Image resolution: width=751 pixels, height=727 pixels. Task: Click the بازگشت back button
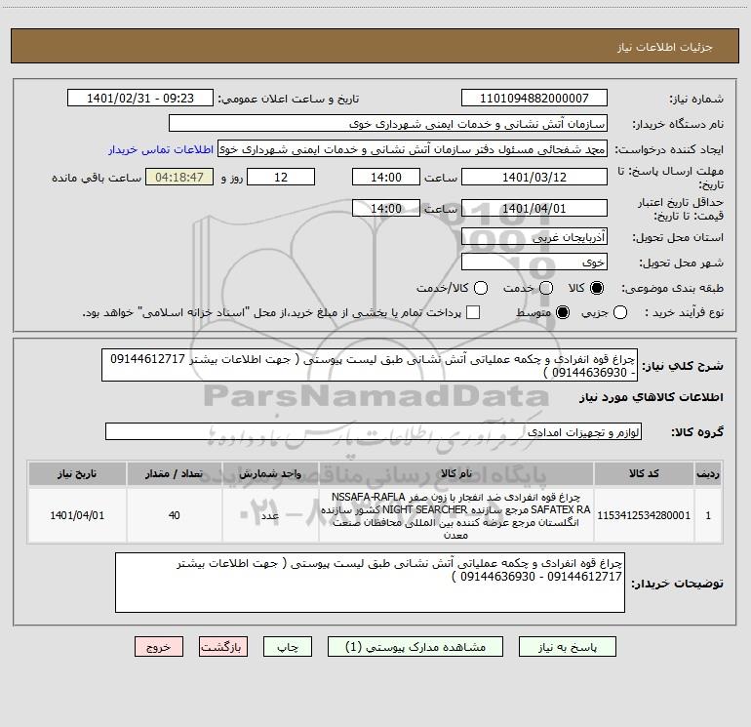223,647
